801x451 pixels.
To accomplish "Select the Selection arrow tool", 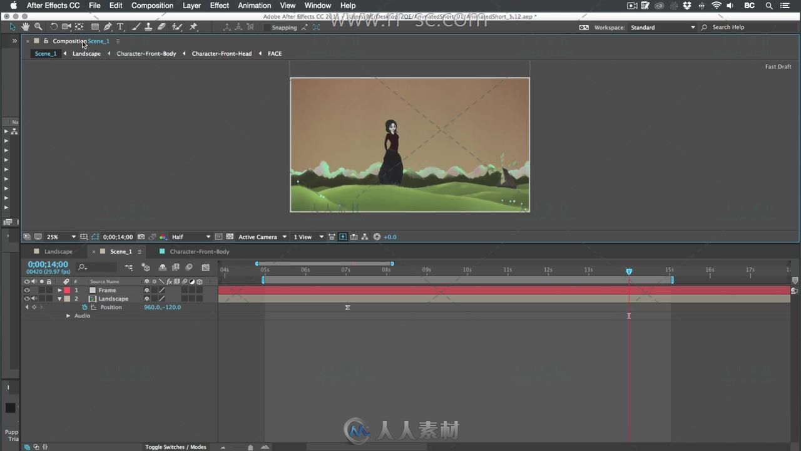I will click(13, 27).
